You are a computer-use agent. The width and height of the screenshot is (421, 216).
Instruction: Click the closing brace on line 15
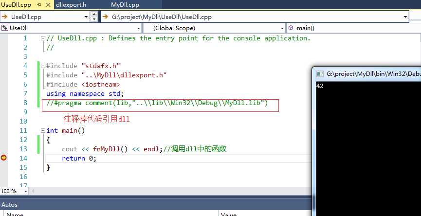click(48, 168)
